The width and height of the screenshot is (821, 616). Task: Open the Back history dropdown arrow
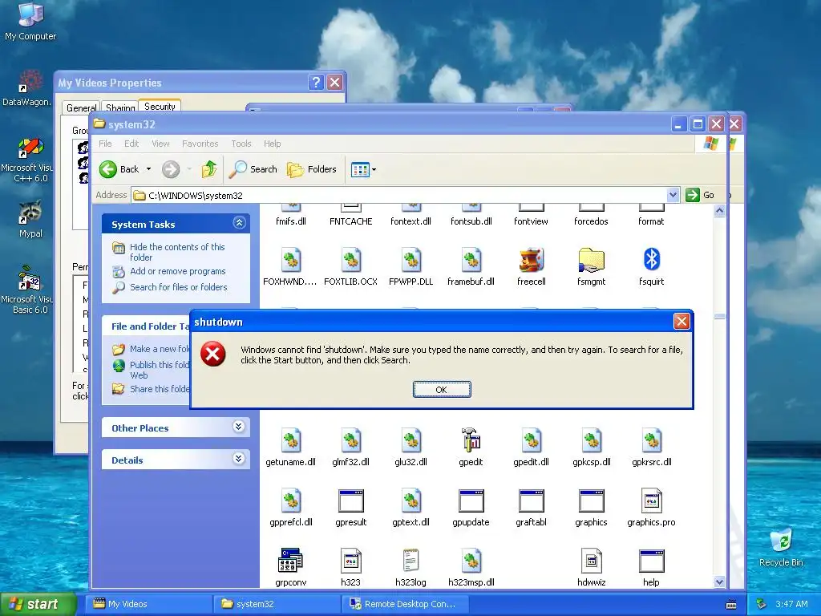148,169
